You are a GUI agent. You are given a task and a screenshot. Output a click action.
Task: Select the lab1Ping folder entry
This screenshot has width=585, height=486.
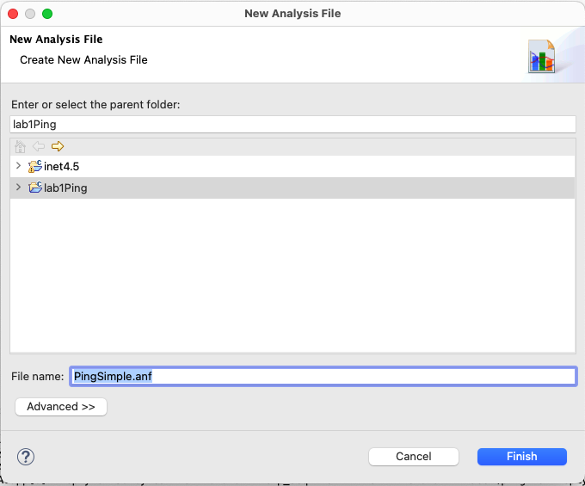coord(65,188)
